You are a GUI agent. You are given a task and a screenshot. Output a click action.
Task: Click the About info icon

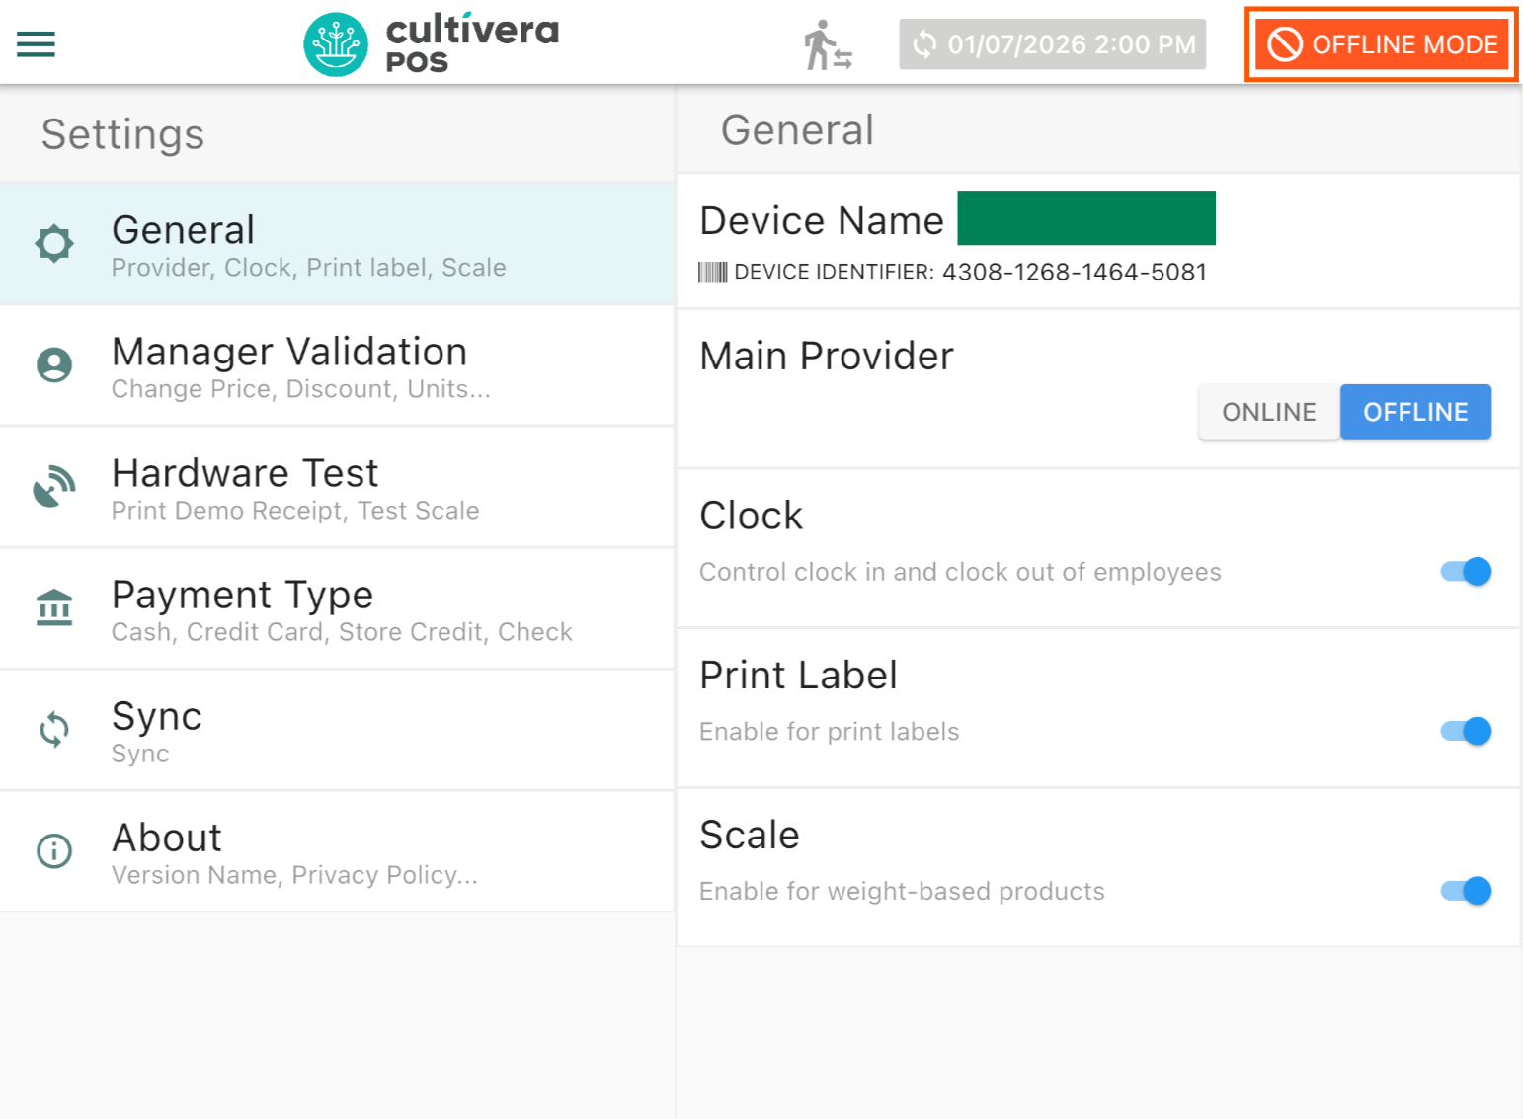point(54,850)
